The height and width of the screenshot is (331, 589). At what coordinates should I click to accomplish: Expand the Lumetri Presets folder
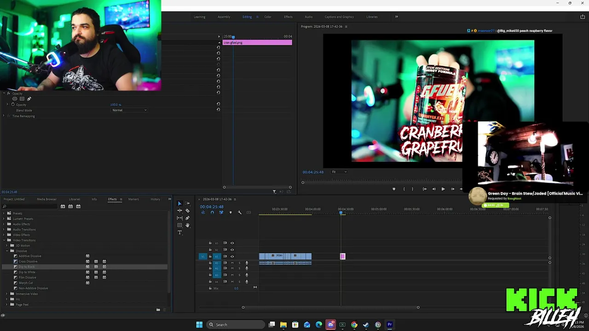point(4,219)
